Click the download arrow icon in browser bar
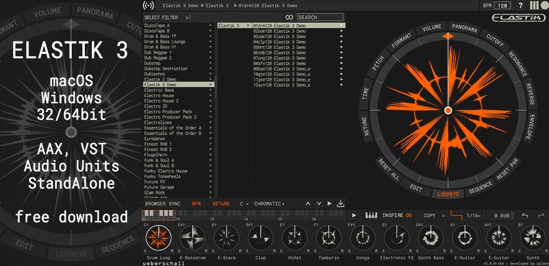 pos(340,204)
